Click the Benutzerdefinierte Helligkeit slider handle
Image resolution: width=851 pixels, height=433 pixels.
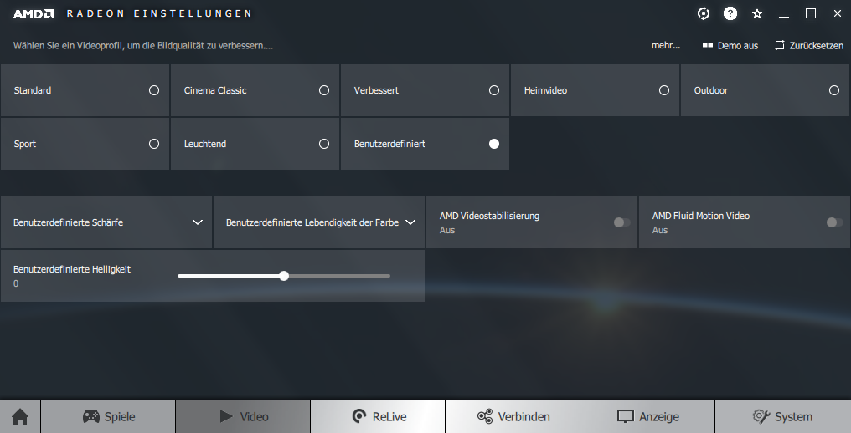click(x=284, y=276)
